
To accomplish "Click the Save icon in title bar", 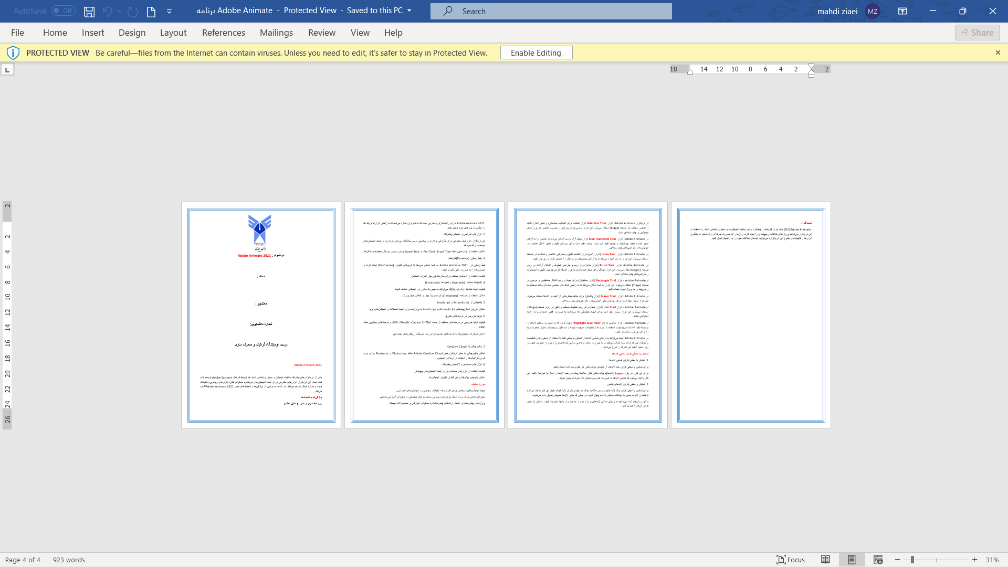I will click(89, 11).
